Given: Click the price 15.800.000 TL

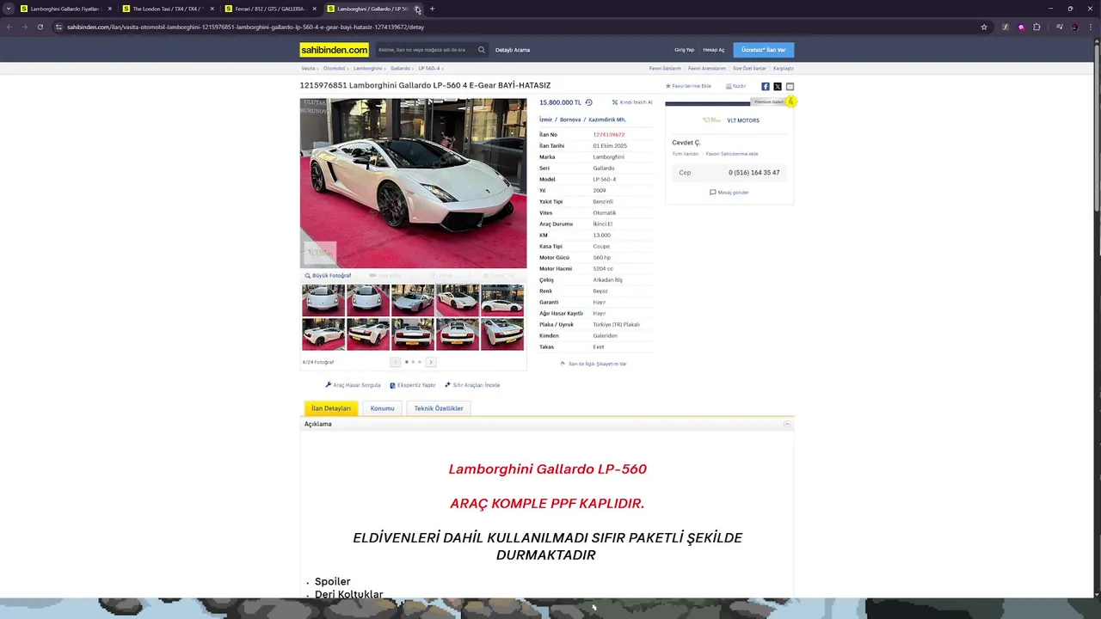Looking at the screenshot, I should pyautogui.click(x=560, y=102).
